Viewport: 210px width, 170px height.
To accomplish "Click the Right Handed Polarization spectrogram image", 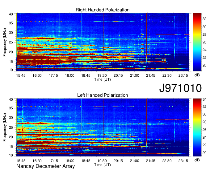I will pos(103,42).
